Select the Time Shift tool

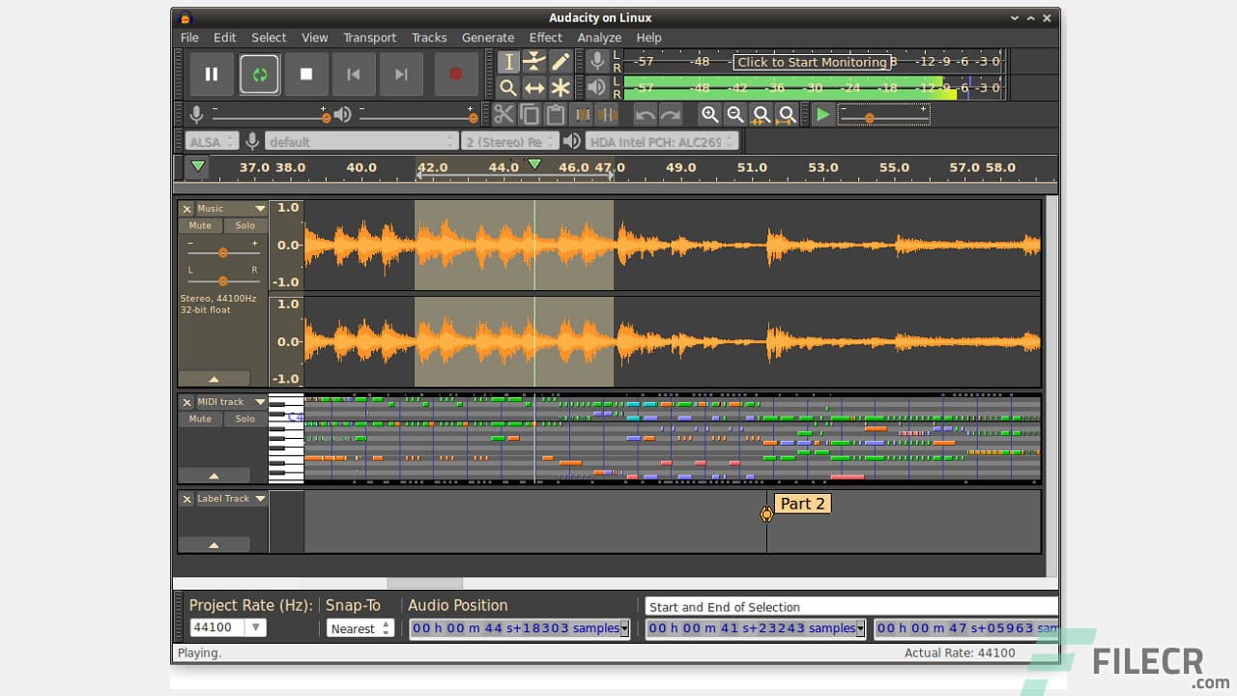point(532,87)
